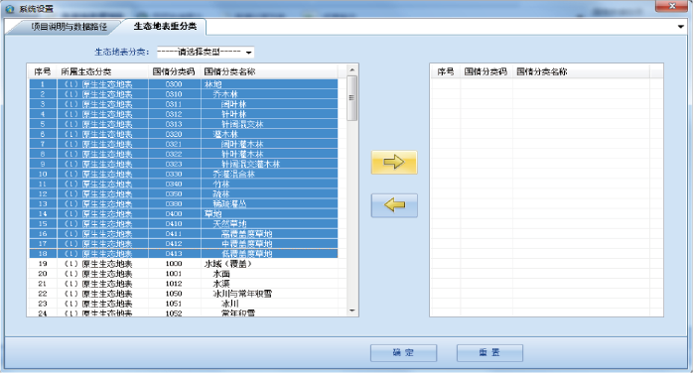The width and height of the screenshot is (693, 373).
Task: Click the 确定 button
Action: pyautogui.click(x=403, y=353)
